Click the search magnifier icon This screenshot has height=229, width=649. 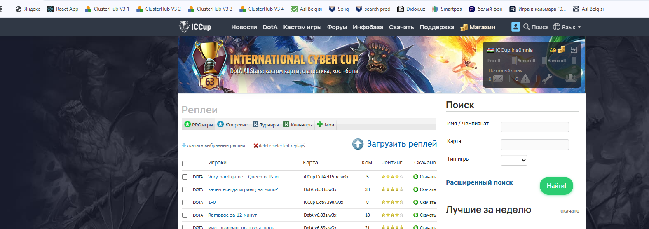coord(526,27)
